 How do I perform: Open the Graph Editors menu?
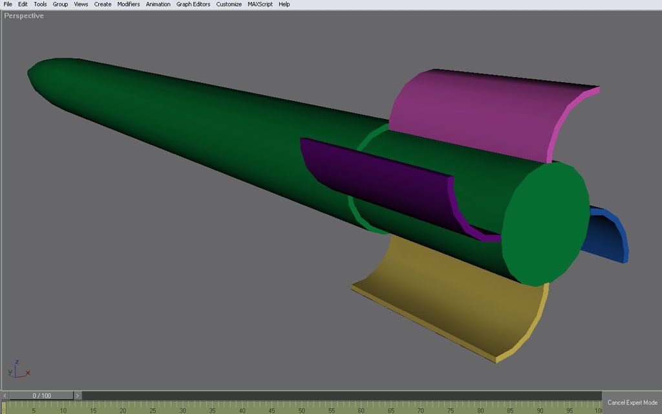[193, 5]
